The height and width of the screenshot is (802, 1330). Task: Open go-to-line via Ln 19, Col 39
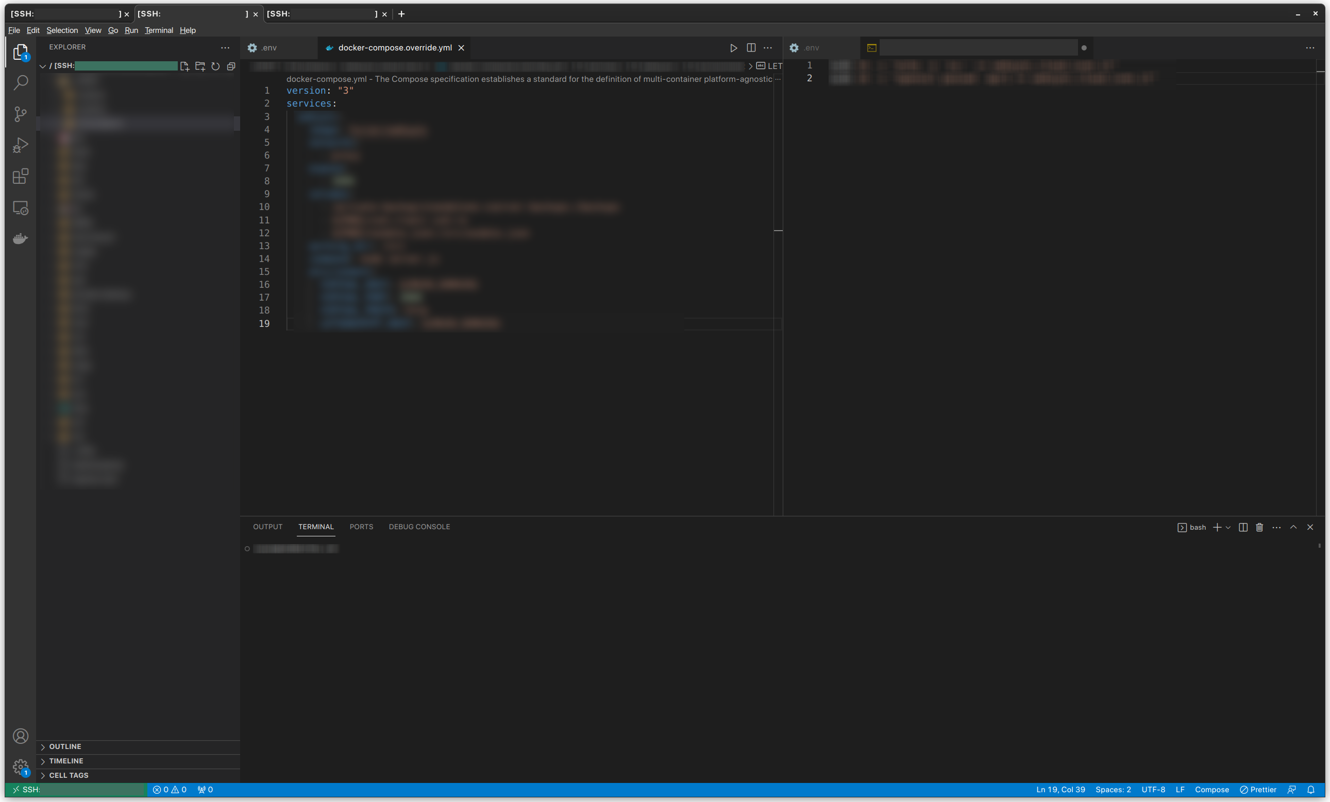(x=1060, y=789)
